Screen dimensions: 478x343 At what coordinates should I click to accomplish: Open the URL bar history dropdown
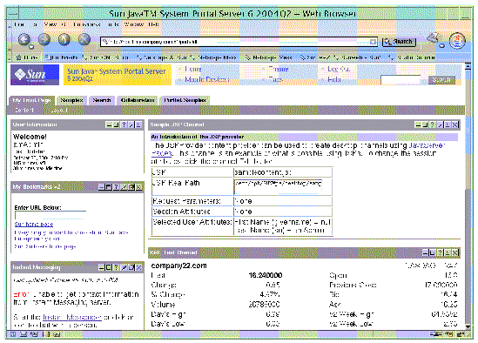click(373, 42)
